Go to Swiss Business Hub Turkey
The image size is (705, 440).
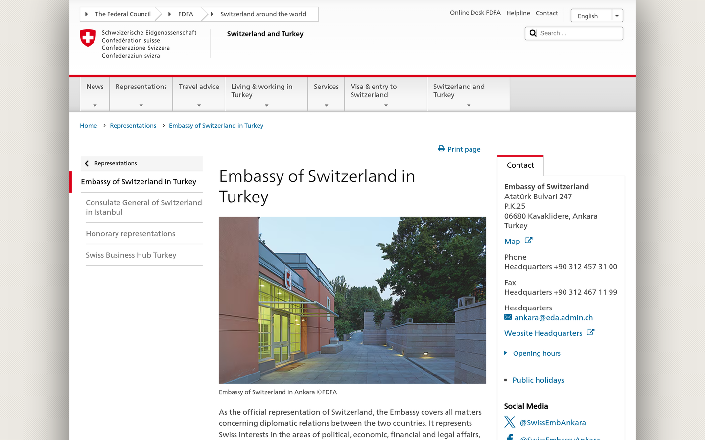click(131, 255)
